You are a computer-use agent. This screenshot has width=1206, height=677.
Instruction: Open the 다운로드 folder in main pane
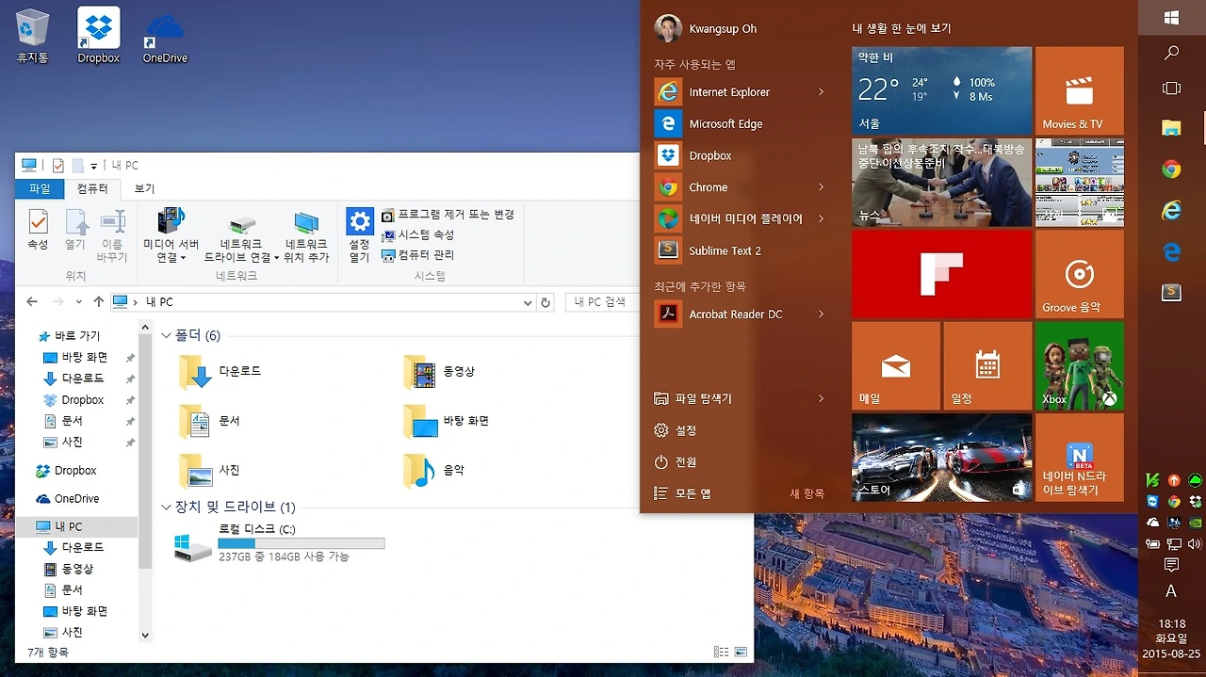pyautogui.click(x=220, y=372)
